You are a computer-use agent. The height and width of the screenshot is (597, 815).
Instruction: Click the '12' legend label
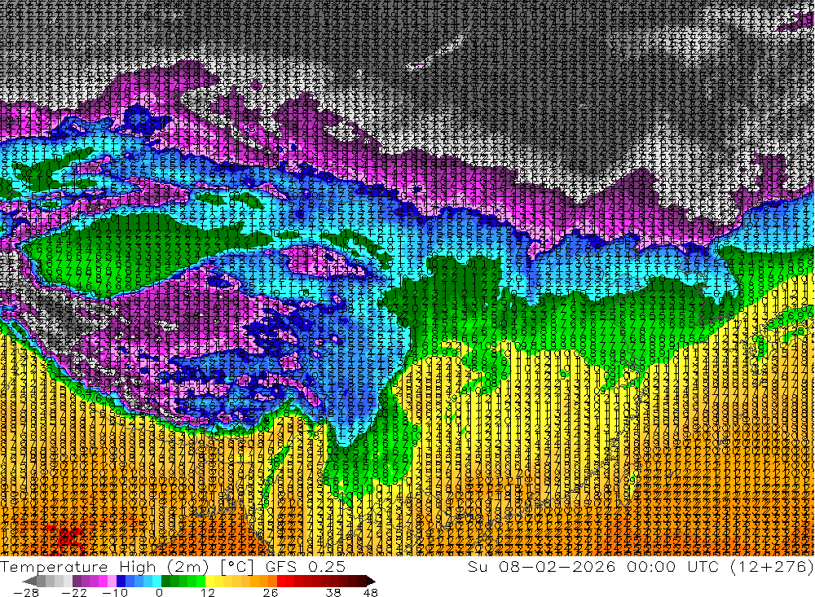click(x=208, y=593)
